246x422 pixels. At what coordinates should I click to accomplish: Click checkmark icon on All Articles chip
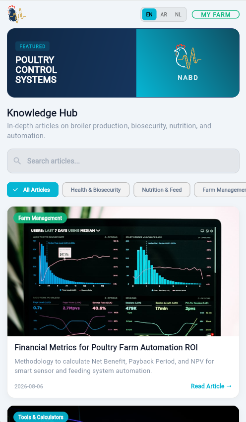click(16, 190)
